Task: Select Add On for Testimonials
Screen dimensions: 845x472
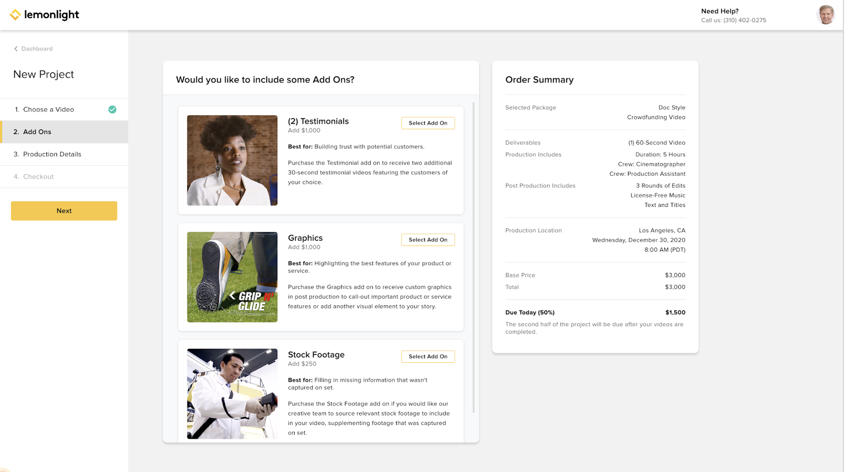Action: coord(428,123)
